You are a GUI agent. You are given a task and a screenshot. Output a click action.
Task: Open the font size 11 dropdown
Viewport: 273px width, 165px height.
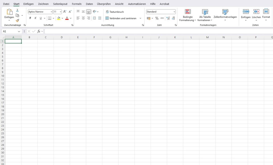tap(60, 11)
